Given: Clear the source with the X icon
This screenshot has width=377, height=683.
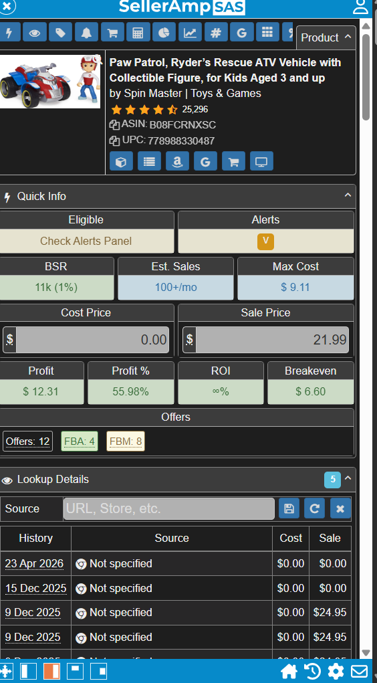Looking at the screenshot, I should (x=340, y=508).
